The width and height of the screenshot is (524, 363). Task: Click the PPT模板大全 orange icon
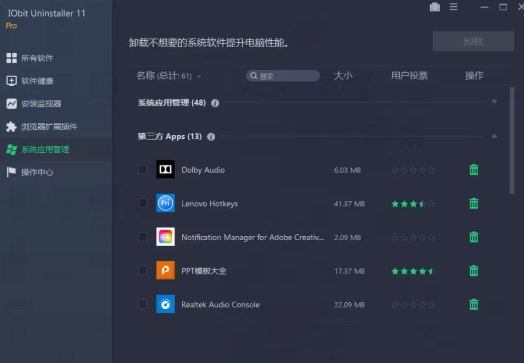pyautogui.click(x=165, y=271)
